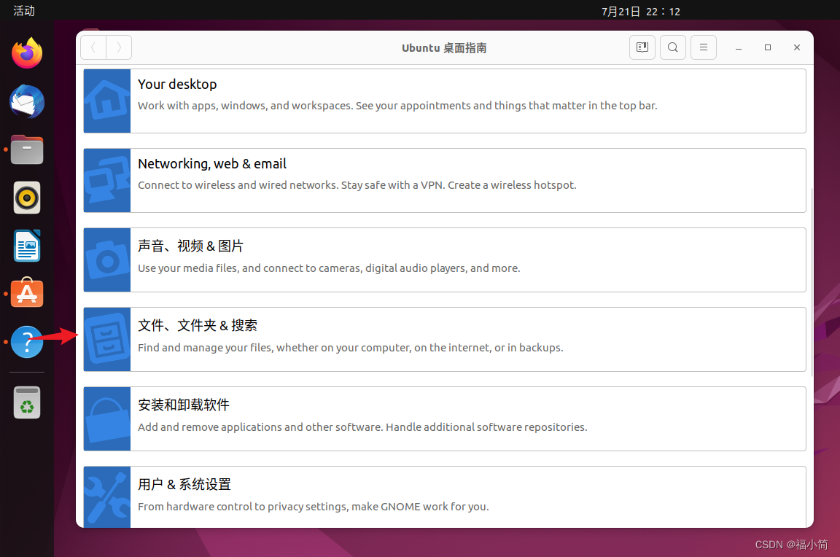840x557 pixels.
Task: Click the house icon of Your desktop
Action: pos(107,101)
